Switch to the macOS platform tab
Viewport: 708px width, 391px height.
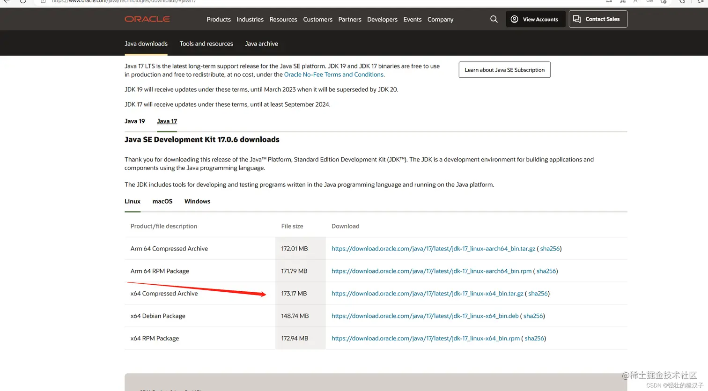point(162,201)
